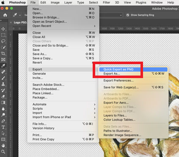Close the Logo PSD document tab
This screenshot has width=179, height=157.
pyautogui.click(x=11, y=22)
